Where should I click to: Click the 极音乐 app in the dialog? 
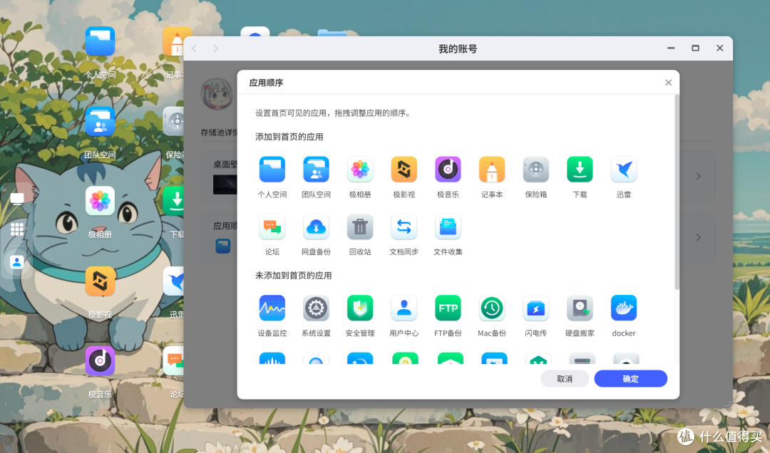(x=448, y=170)
